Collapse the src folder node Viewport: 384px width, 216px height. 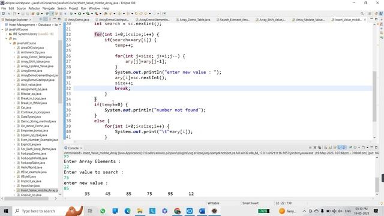click(7, 38)
